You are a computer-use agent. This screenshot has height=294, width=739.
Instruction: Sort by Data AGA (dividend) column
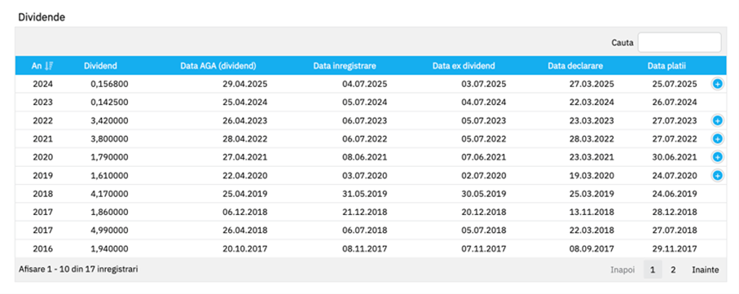coord(218,66)
